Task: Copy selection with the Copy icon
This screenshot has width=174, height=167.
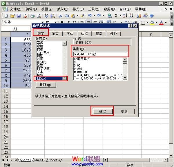Action: pos(67,16)
